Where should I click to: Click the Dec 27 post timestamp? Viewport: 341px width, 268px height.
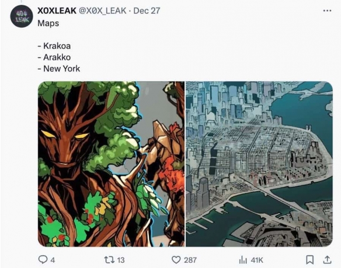click(147, 10)
